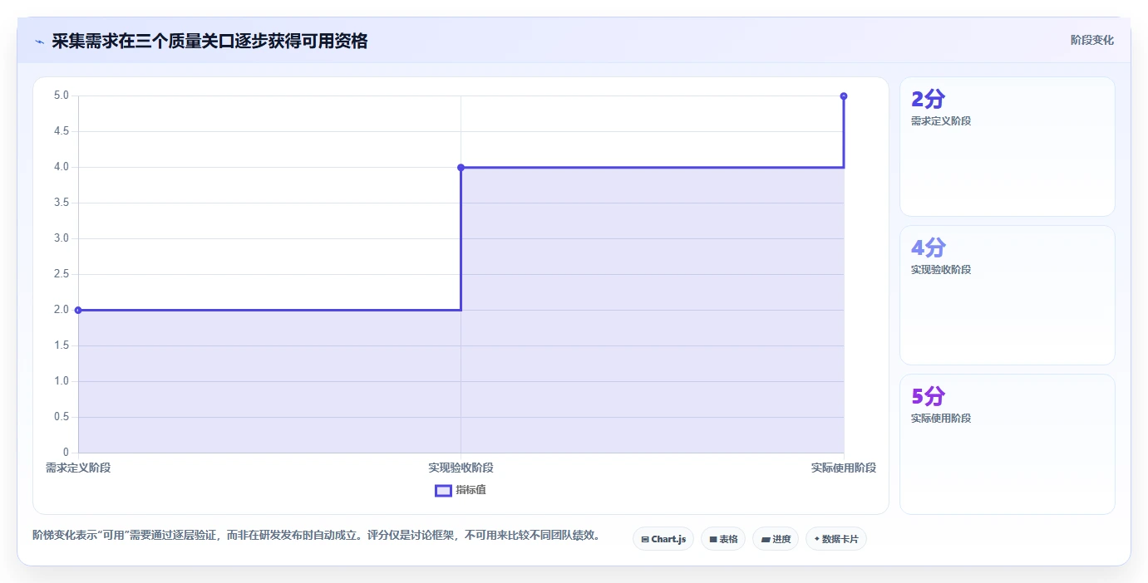Click the y-axis tick 5.0

click(x=62, y=96)
